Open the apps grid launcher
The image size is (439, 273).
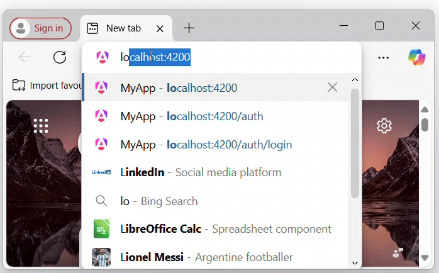(x=41, y=126)
